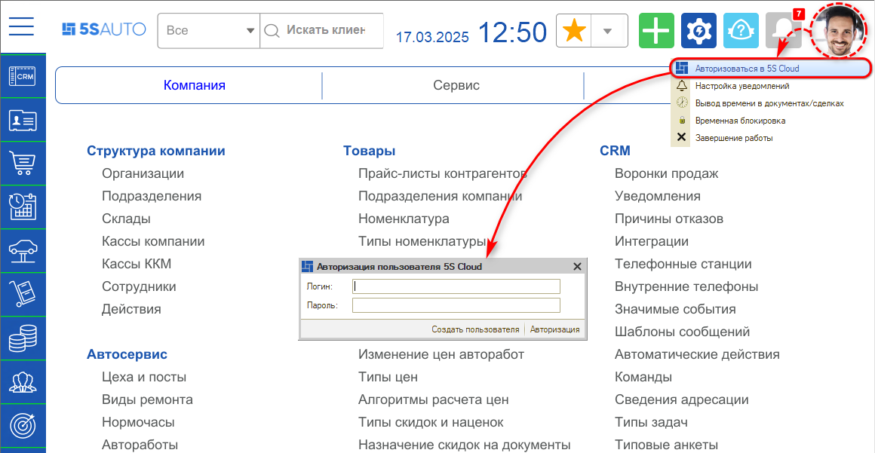Open the shopping cart sales icon
The width and height of the screenshot is (875, 453).
(23, 164)
